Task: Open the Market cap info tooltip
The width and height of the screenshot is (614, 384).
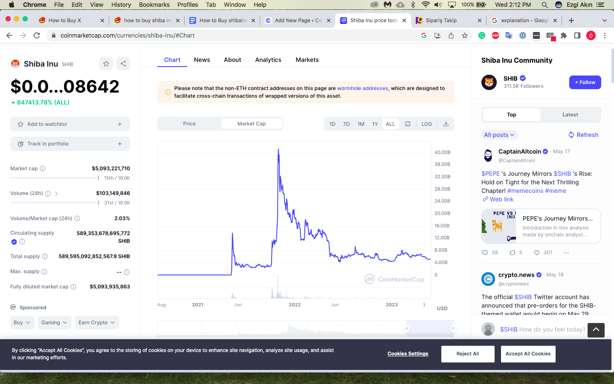Action: click(x=43, y=169)
